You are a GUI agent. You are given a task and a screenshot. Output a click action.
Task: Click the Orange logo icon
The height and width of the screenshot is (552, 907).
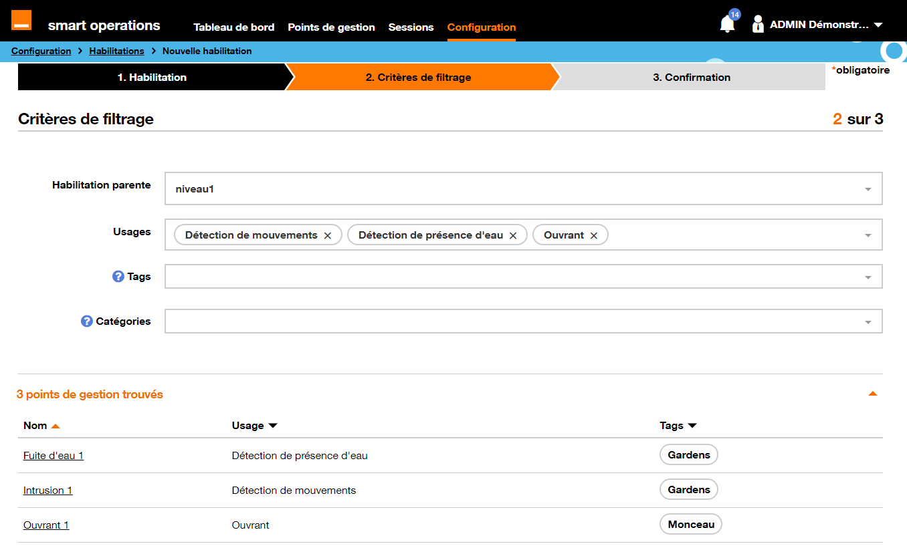[21, 20]
